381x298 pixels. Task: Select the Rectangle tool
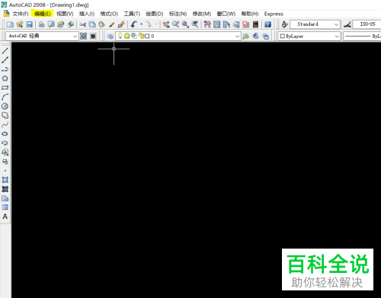coord(5,87)
